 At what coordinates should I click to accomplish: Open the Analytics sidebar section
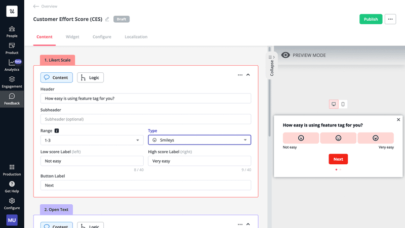click(12, 65)
